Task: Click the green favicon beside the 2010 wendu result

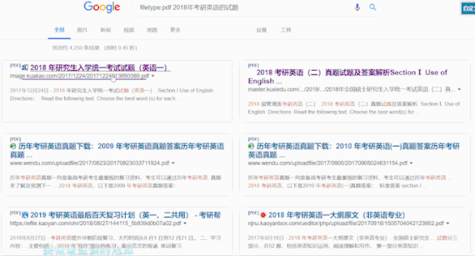Action: [x=251, y=146]
